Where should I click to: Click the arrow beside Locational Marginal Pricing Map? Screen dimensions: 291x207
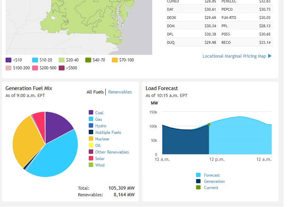click(269, 56)
